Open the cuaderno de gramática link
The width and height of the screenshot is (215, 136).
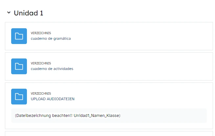[51, 38]
